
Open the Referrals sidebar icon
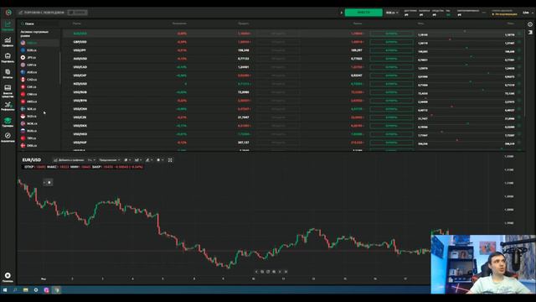coord(8,107)
